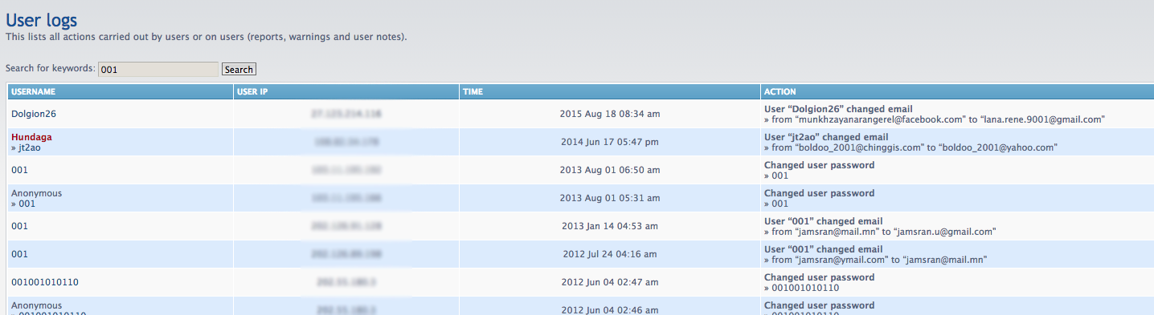Click 'User "001" changed email' in the 2012 Jul 24 row
The image size is (1154, 315).
824,249
